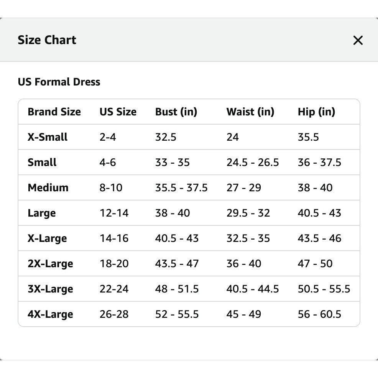This screenshot has height=378, width=378.
Task: Click the 'Size Chart' heading
Action: 47,40
